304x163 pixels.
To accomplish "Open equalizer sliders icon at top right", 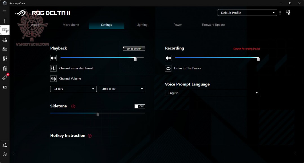I will tap(288, 13).
